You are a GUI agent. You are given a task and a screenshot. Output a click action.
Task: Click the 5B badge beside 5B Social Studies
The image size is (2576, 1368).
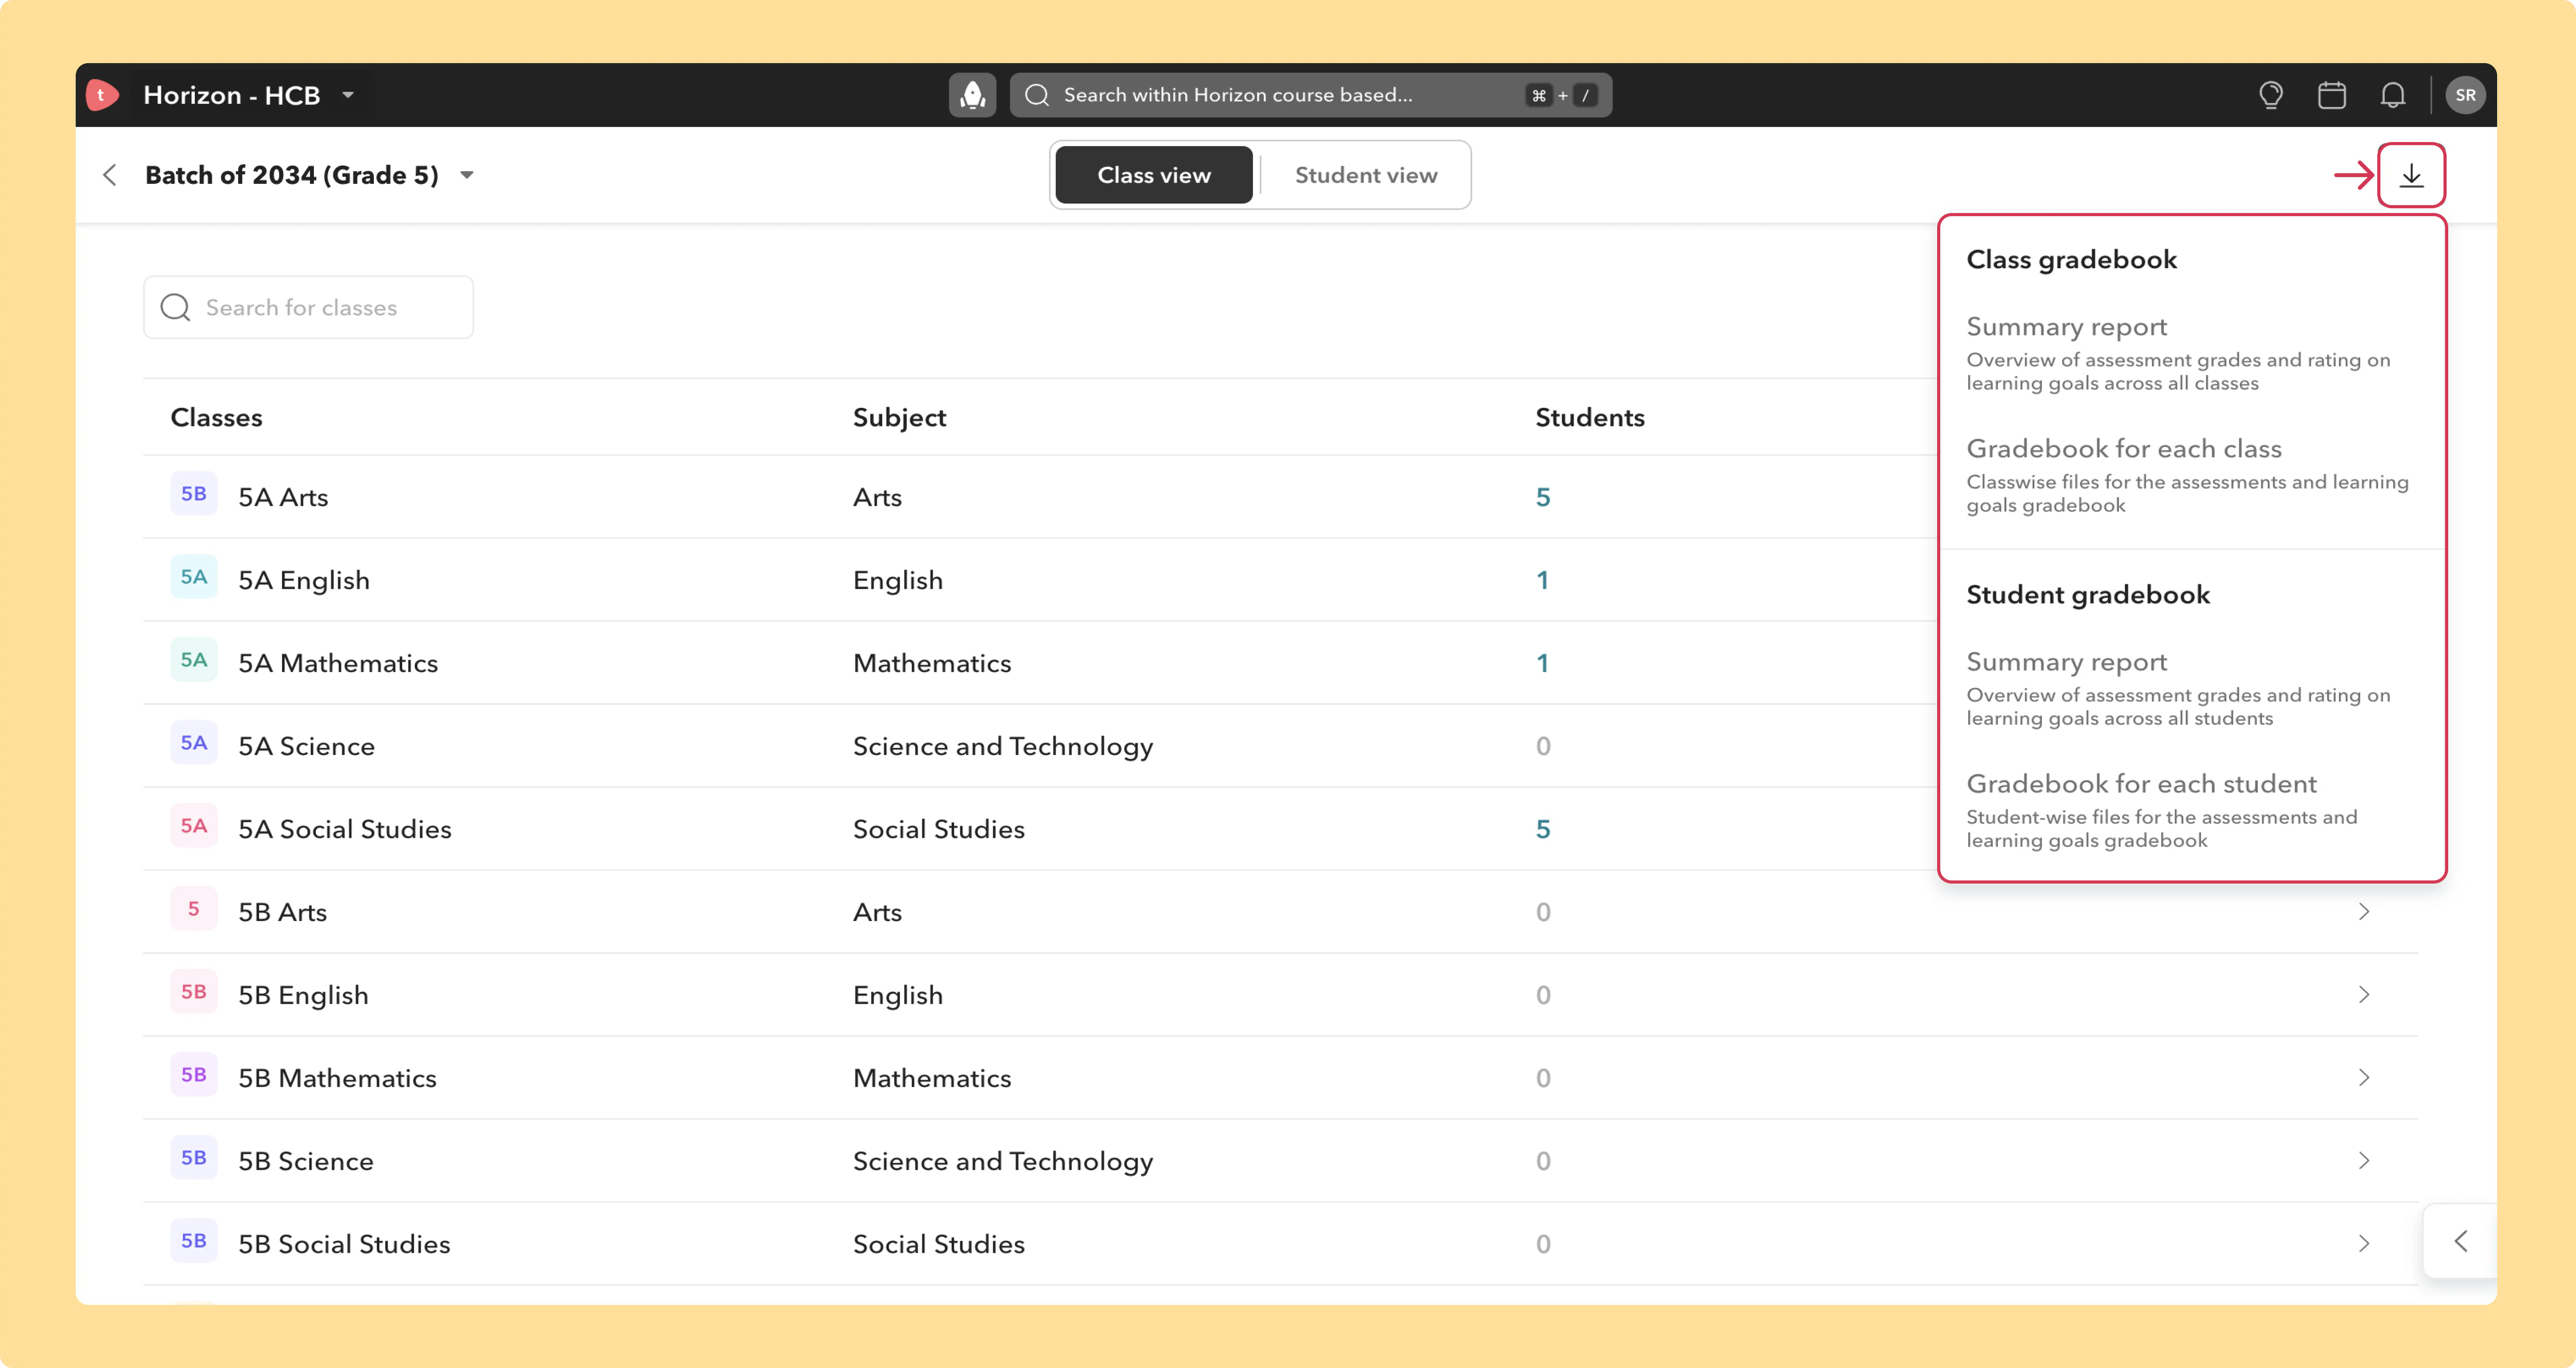194,1241
